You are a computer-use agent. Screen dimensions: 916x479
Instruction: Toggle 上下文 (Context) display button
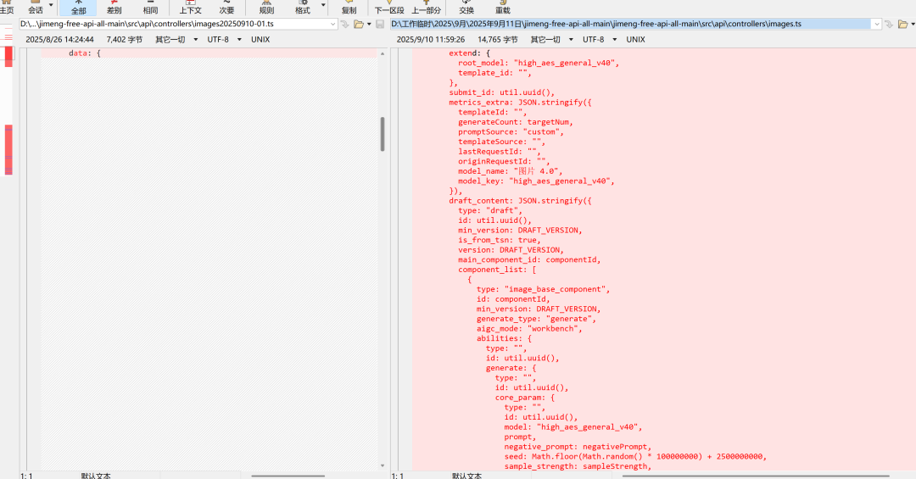pyautogui.click(x=191, y=8)
